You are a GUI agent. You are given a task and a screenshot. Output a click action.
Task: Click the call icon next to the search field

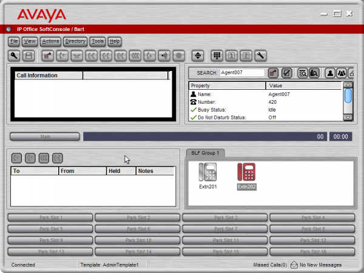click(x=273, y=73)
